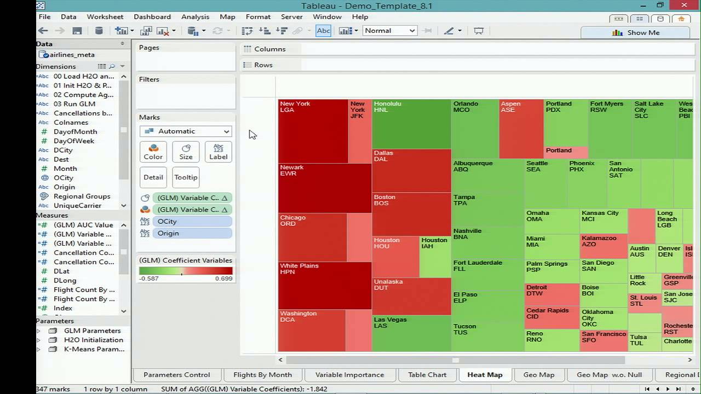Click the New Worksheet toolbar icon
This screenshot has width=701, height=394.
point(121,31)
